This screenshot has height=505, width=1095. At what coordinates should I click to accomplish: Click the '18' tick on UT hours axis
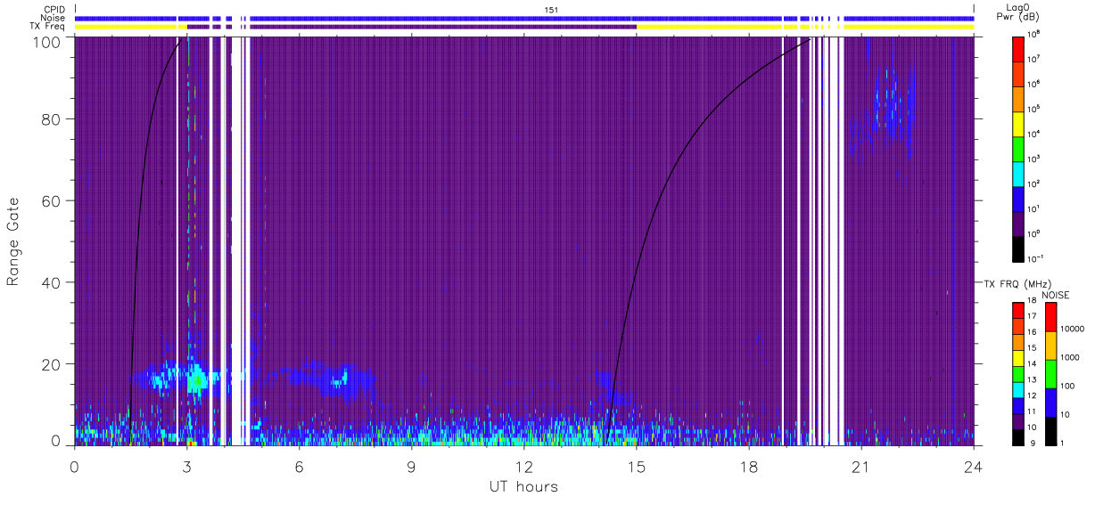tap(749, 467)
